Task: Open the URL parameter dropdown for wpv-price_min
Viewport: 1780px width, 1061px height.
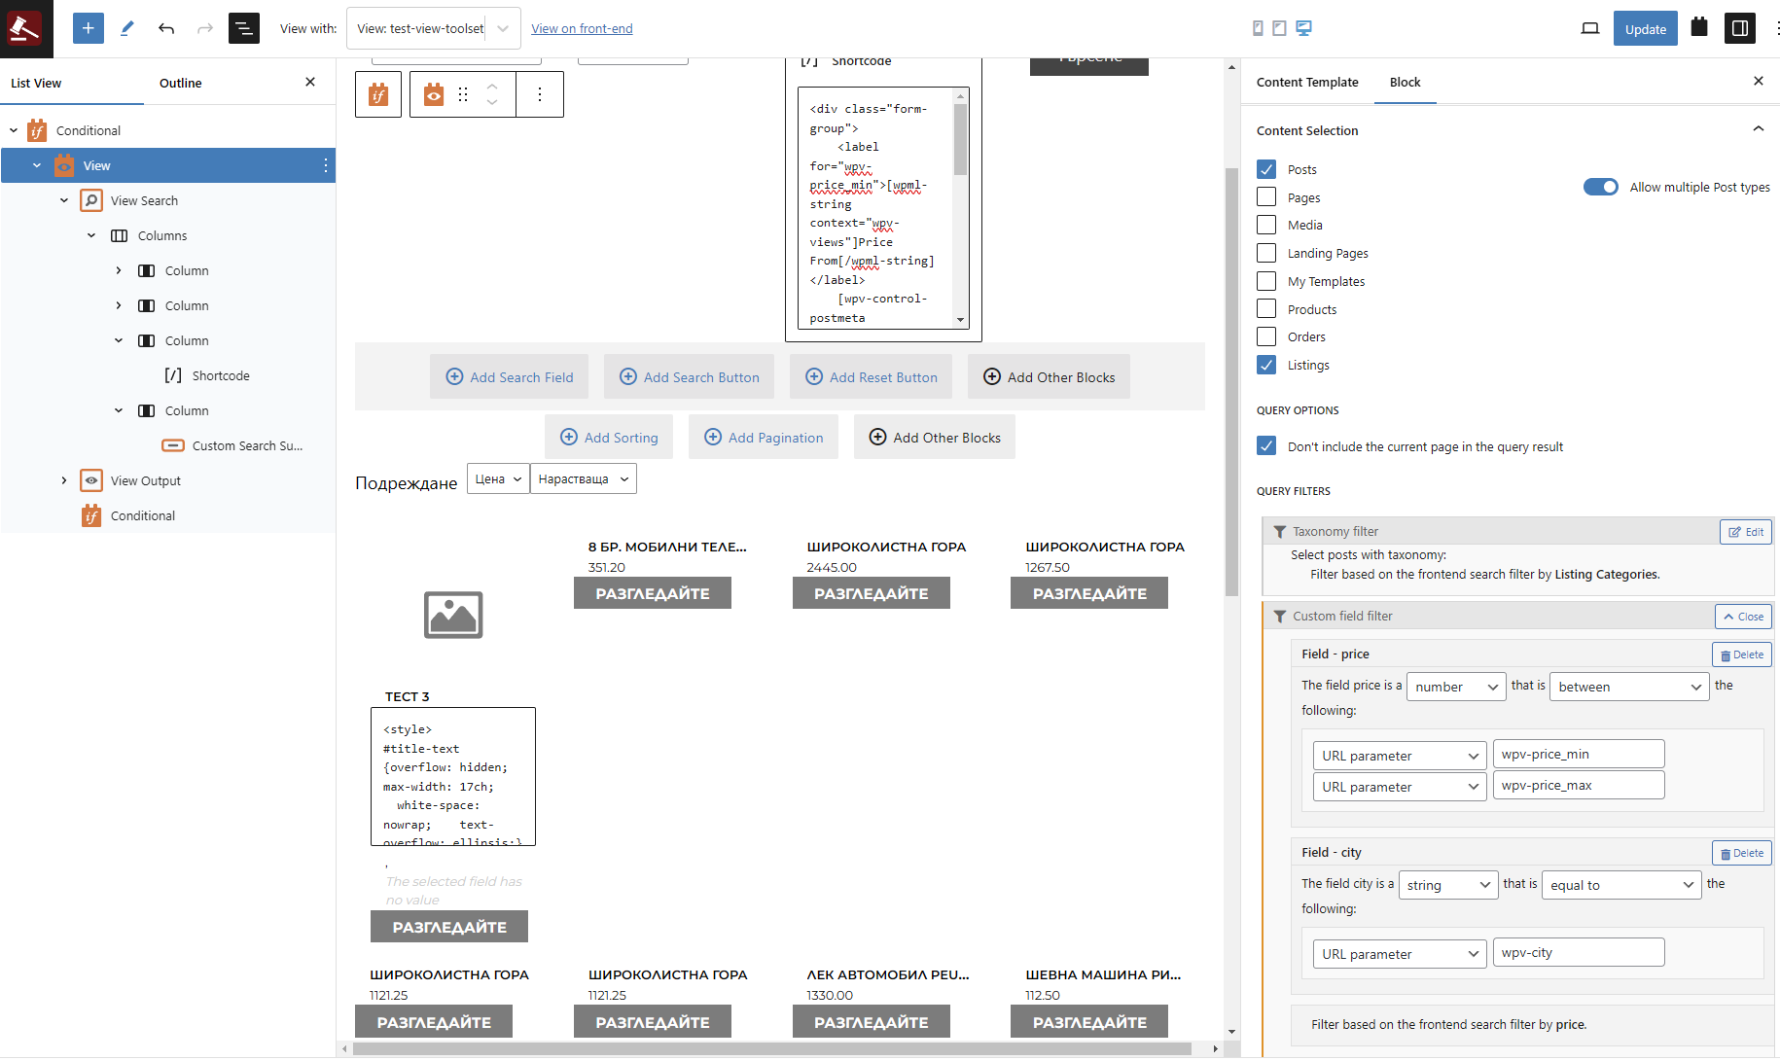Action: (x=1400, y=756)
